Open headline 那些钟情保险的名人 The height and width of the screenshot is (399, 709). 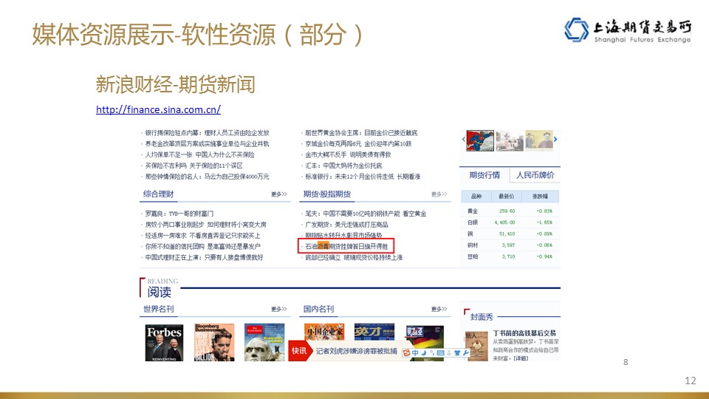[x=207, y=177]
